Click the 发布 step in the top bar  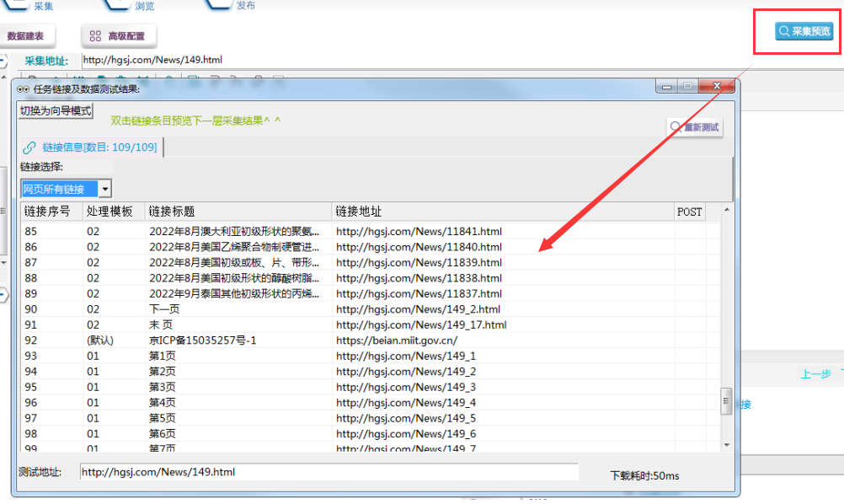coord(246,5)
